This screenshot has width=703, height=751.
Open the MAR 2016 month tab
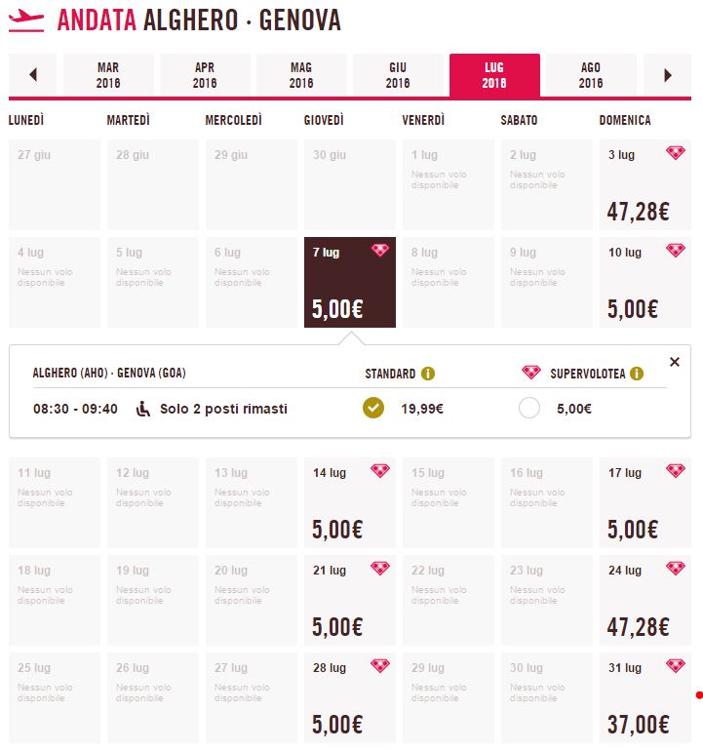click(x=108, y=75)
